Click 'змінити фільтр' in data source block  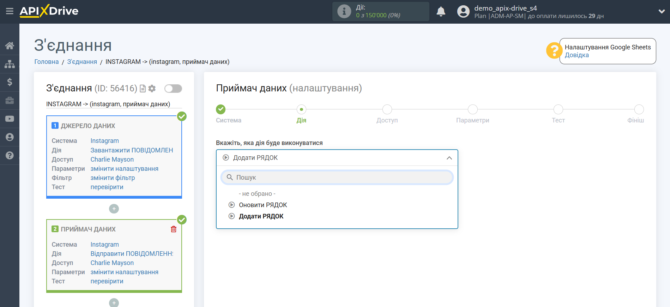pyautogui.click(x=113, y=178)
